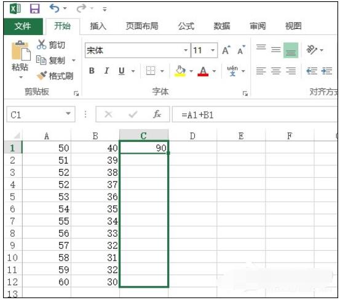
Task: Select cell A12 containing 60
Action: click(47, 282)
